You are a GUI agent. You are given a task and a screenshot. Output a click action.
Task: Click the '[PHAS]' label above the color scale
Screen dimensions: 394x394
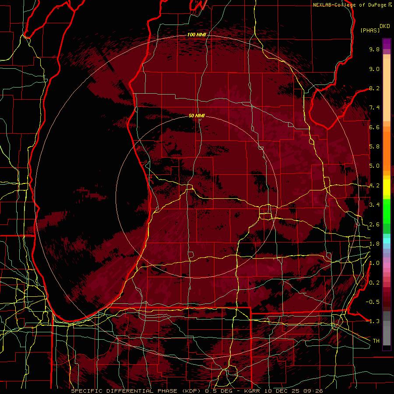point(370,30)
